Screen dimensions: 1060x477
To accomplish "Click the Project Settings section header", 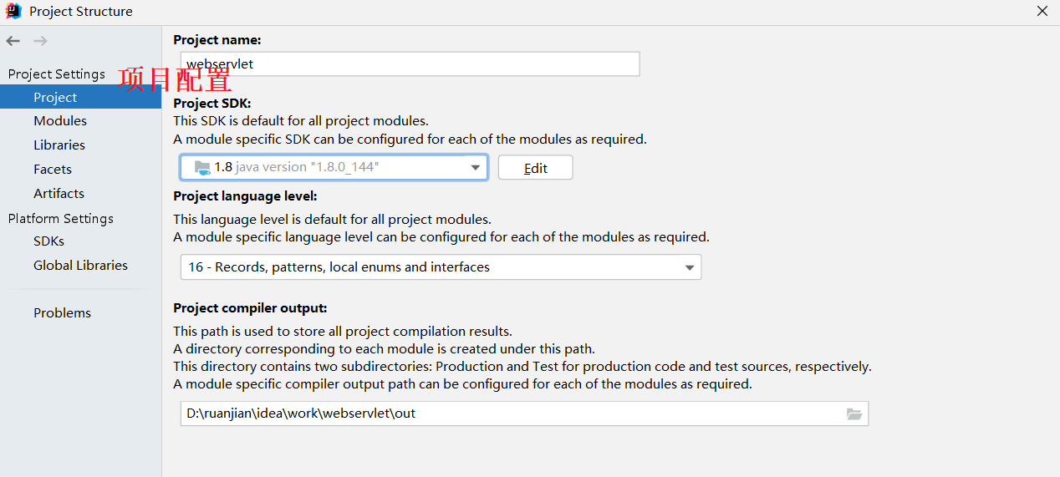I will coord(57,74).
